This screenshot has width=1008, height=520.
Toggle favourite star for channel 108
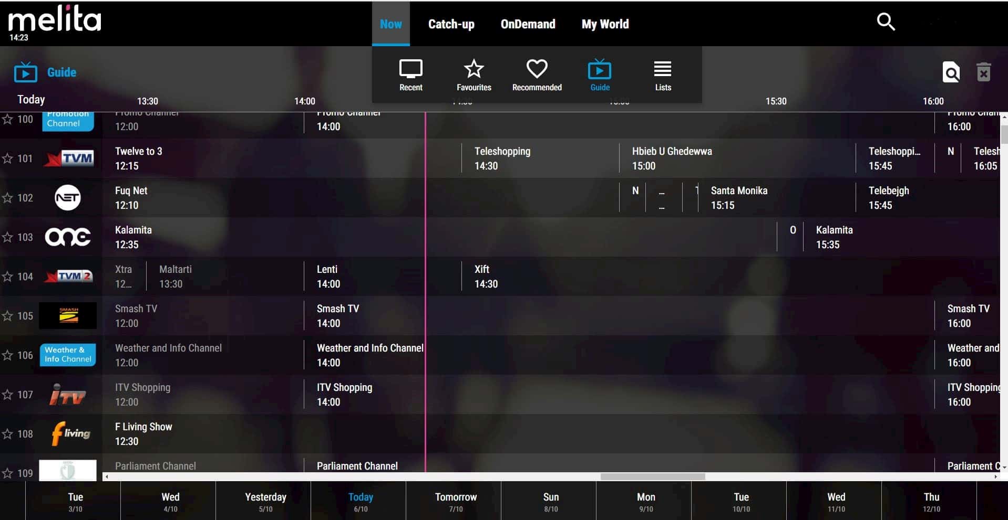tap(7, 434)
